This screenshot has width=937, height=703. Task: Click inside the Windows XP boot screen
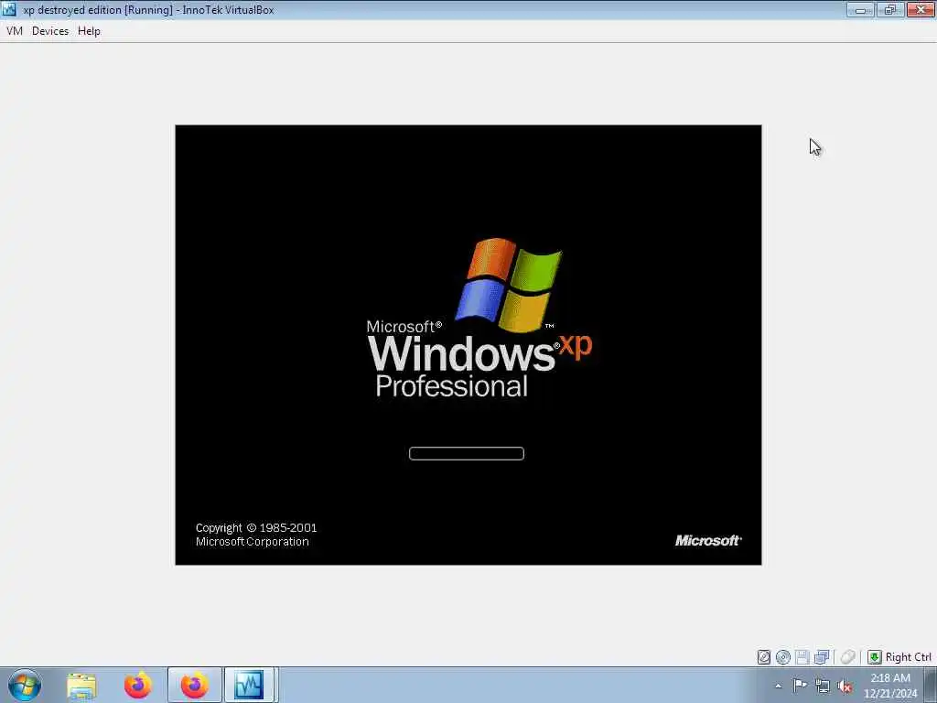coord(468,345)
